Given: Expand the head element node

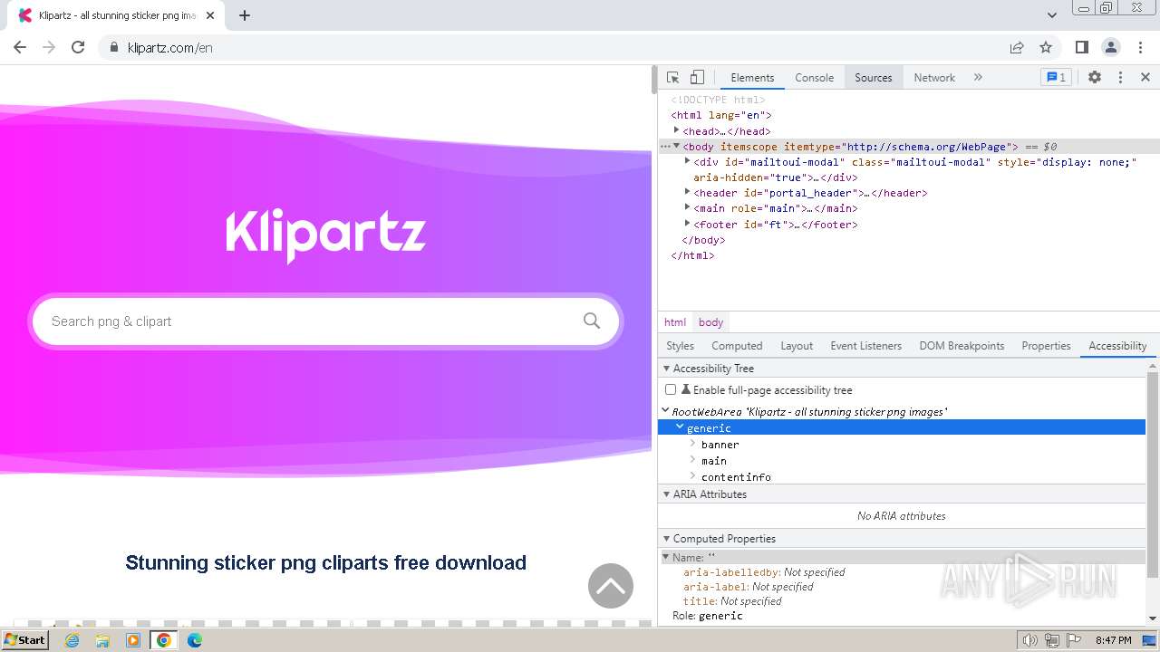Looking at the screenshot, I should pyautogui.click(x=676, y=130).
